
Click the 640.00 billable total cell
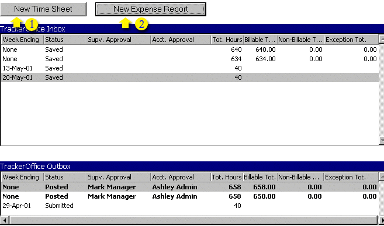point(265,50)
